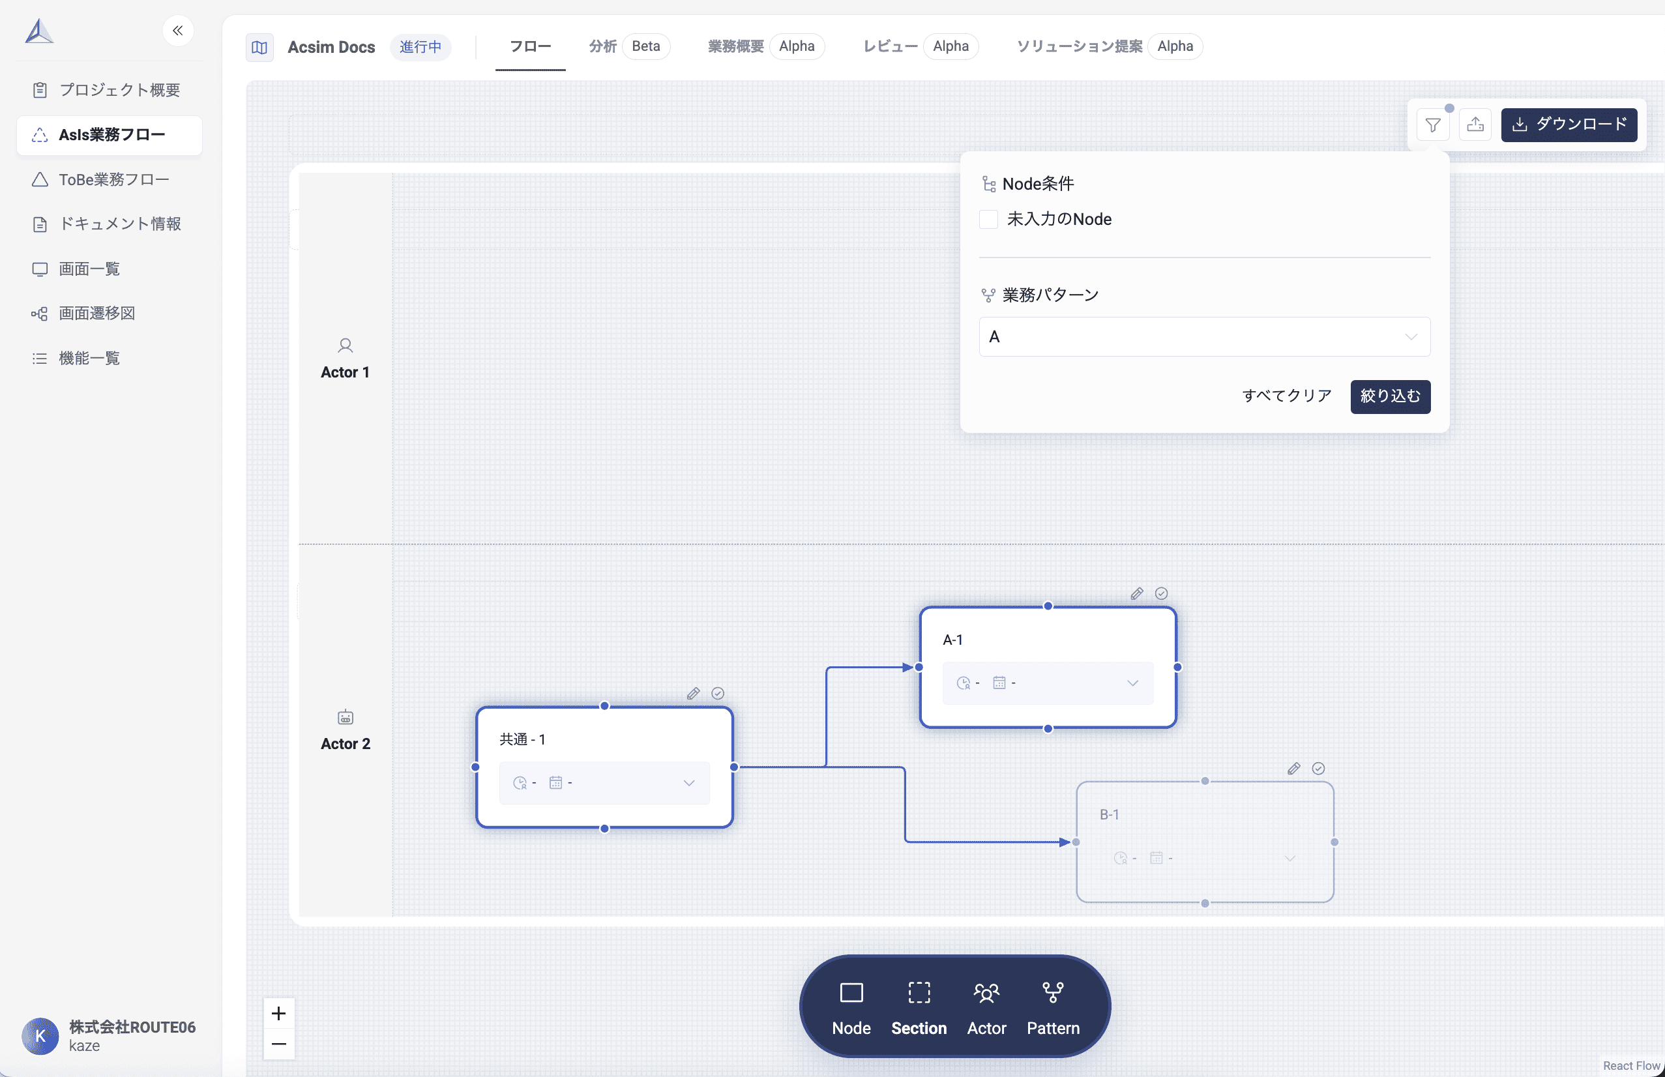1665x1077 pixels.
Task: Select the B-1 node
Action: tap(1205, 842)
